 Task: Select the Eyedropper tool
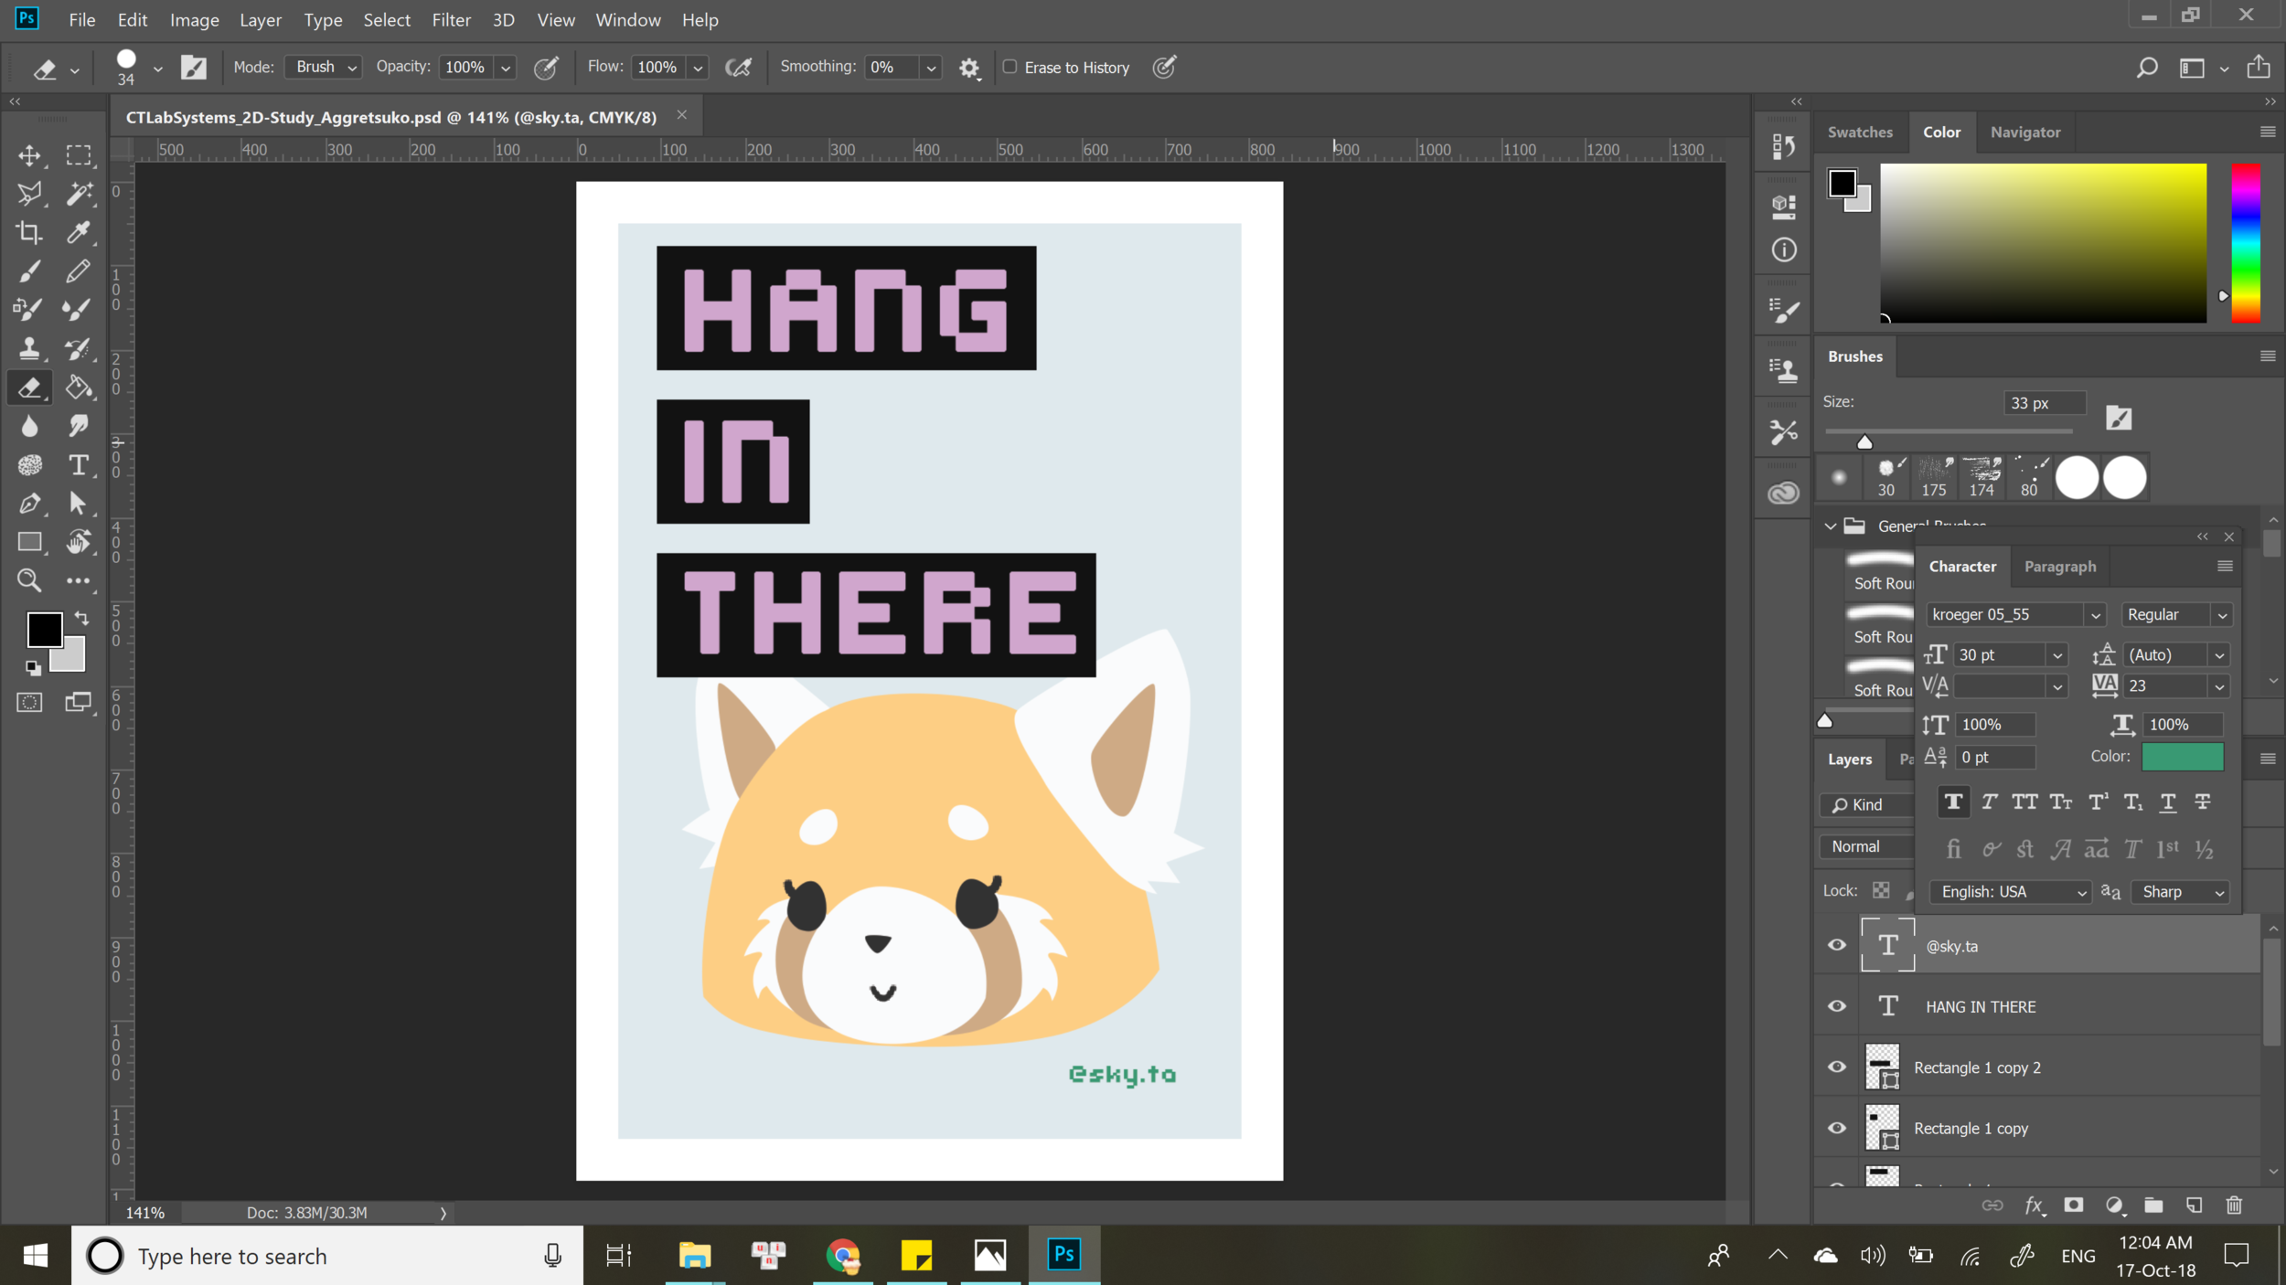click(79, 232)
